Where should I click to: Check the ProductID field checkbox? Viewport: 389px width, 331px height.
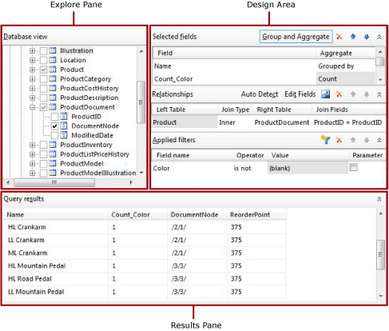pyautogui.click(x=54, y=117)
